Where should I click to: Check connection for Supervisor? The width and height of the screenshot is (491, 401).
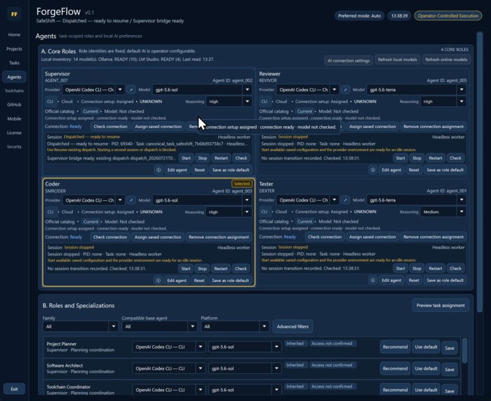tap(111, 127)
